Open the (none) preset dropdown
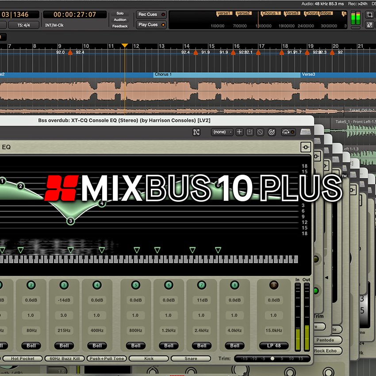The image size is (376, 376). click(221, 132)
